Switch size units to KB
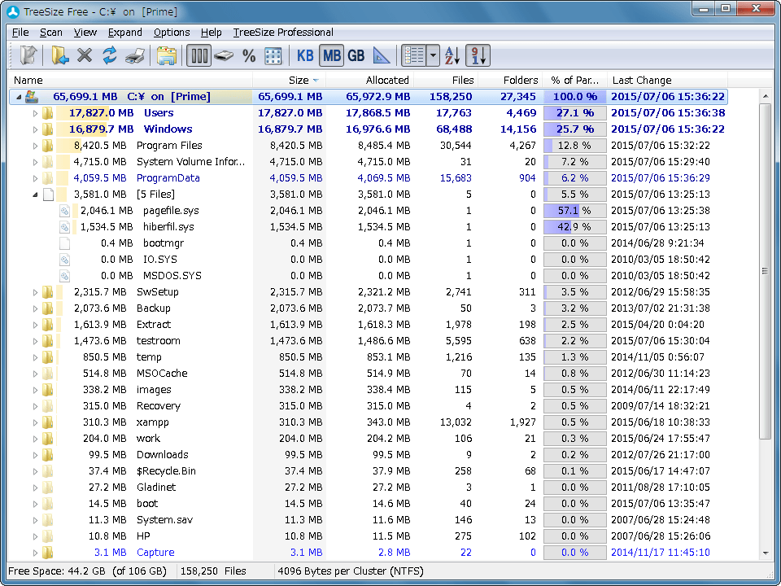781x586 pixels. coord(305,56)
